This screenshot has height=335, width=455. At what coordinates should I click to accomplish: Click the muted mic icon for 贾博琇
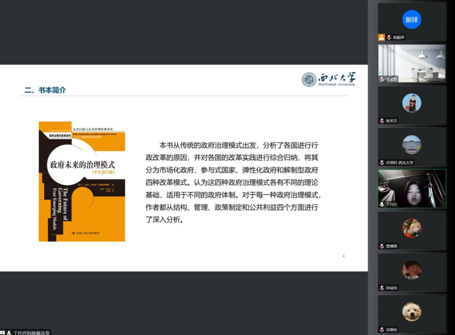coord(382,246)
